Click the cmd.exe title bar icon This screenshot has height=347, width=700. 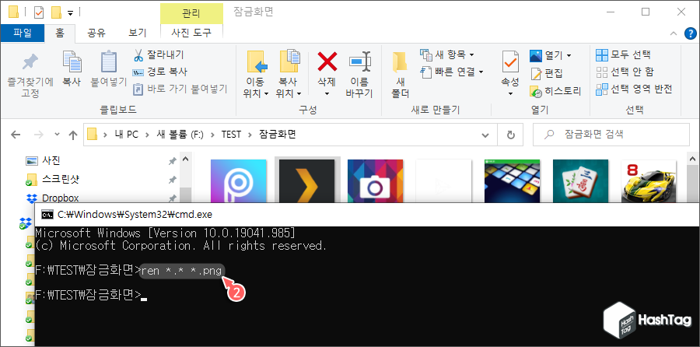pyautogui.click(x=46, y=215)
